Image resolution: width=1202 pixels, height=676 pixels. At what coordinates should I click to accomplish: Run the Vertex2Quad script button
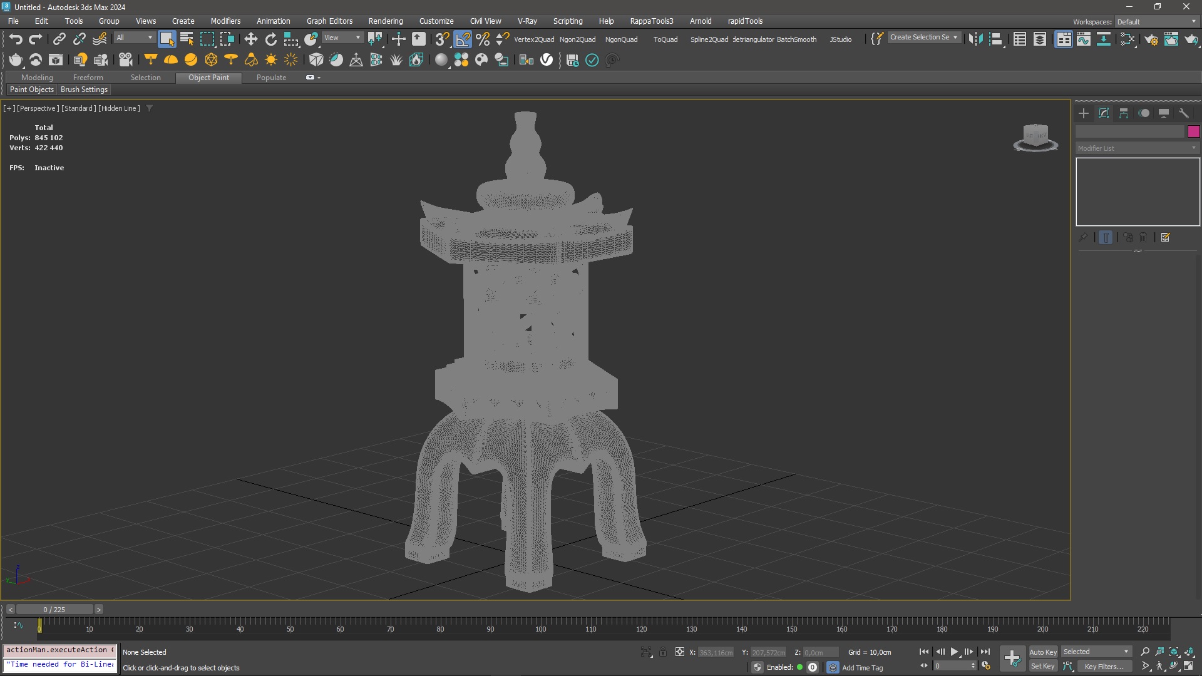[534, 39]
